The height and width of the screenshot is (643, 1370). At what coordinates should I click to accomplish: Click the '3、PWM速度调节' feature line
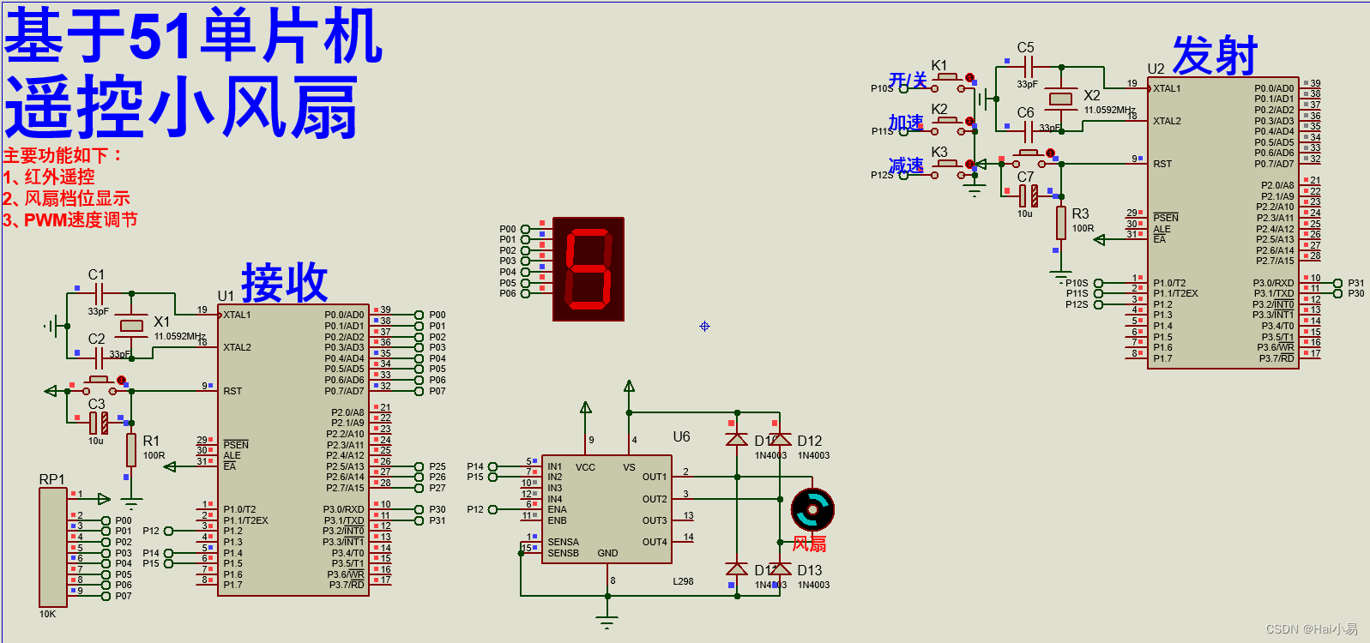pyautogui.click(x=70, y=219)
